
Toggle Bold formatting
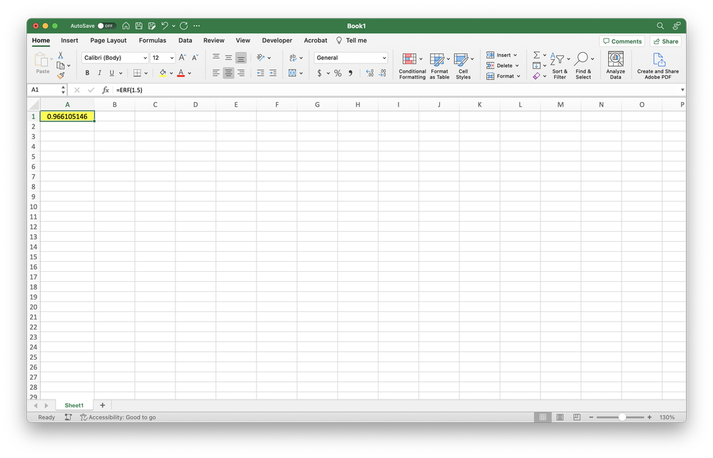point(87,73)
